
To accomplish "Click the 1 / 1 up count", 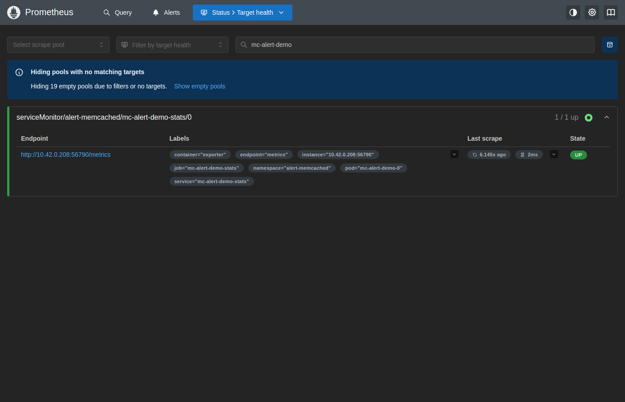I will [567, 117].
